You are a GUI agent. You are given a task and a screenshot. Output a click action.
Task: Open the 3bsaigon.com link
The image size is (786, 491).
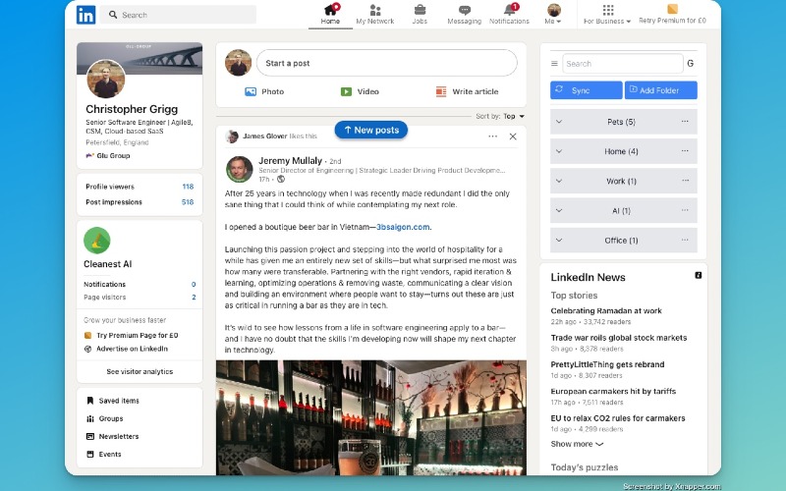403,227
